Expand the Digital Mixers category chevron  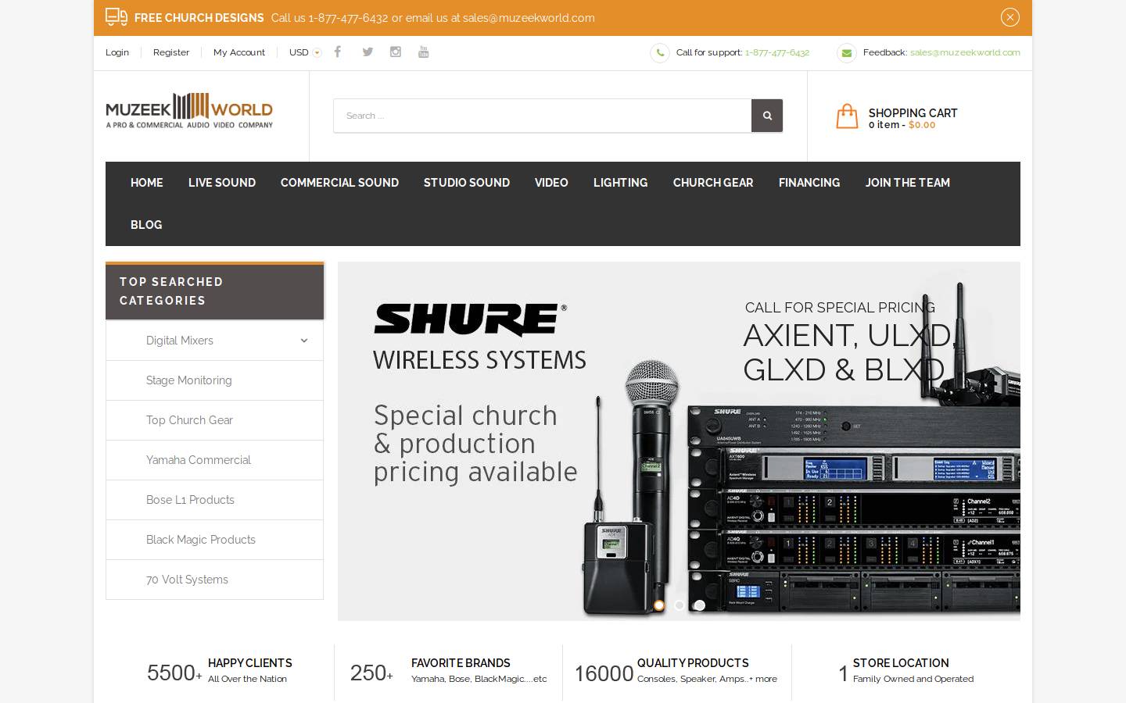[304, 341]
